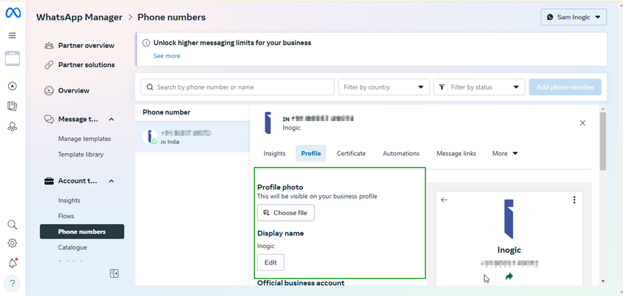Click the Choose file button
Viewport: 623px width, 296px height.
click(x=285, y=213)
